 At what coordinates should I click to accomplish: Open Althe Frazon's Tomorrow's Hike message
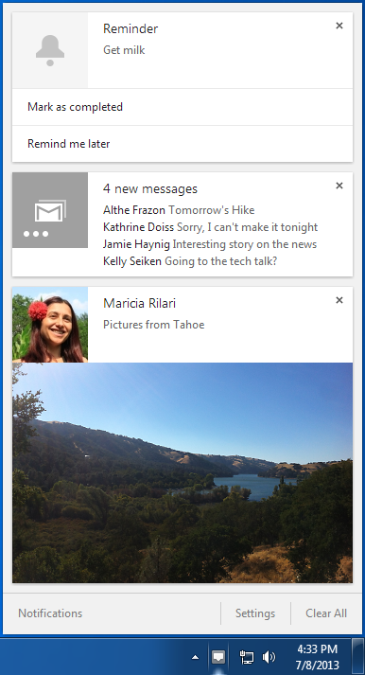pyautogui.click(x=179, y=210)
